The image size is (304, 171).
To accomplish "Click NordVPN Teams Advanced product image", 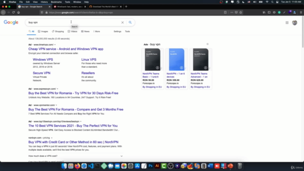I will [x=200, y=59].
